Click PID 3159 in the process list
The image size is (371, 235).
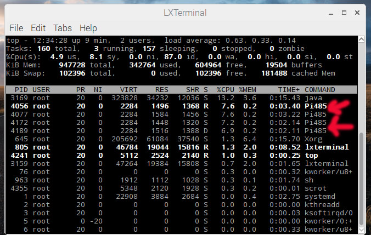point(19,163)
